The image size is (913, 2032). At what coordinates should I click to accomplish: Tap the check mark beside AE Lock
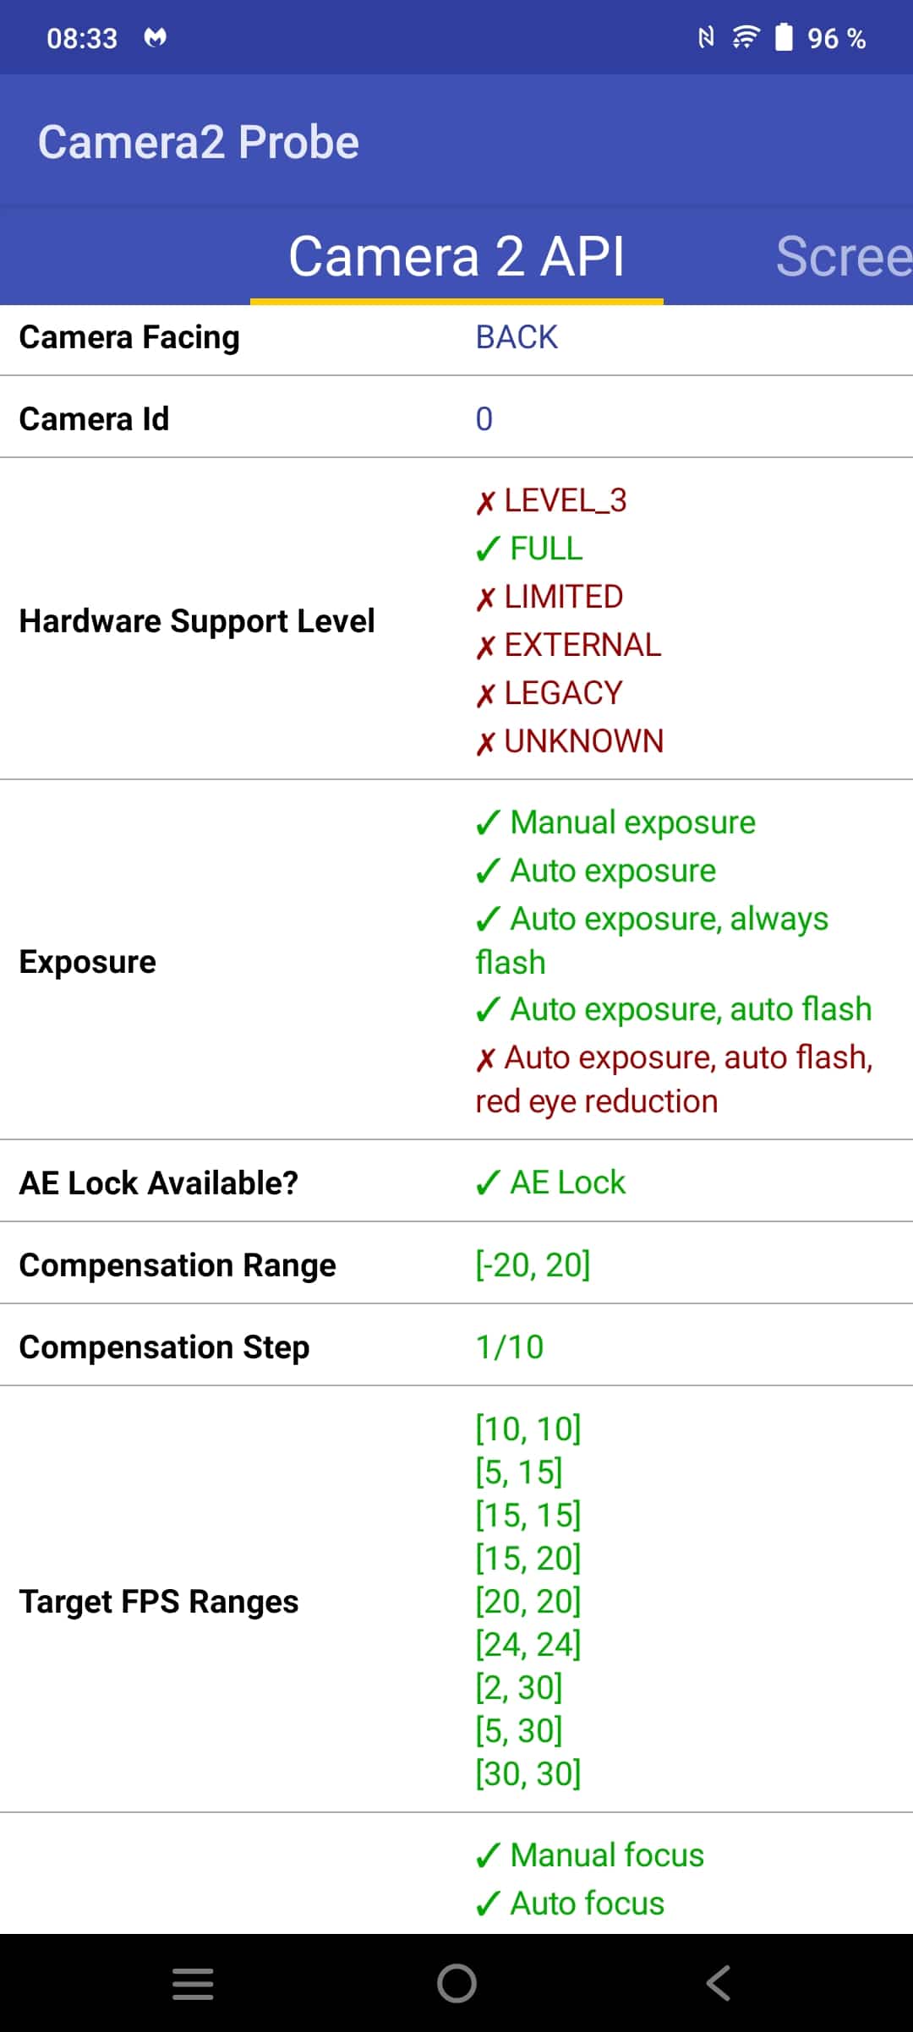(488, 1183)
